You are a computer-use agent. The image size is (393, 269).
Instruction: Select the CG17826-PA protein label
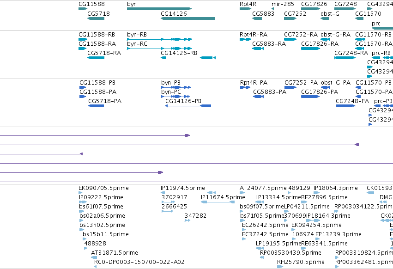320,92
